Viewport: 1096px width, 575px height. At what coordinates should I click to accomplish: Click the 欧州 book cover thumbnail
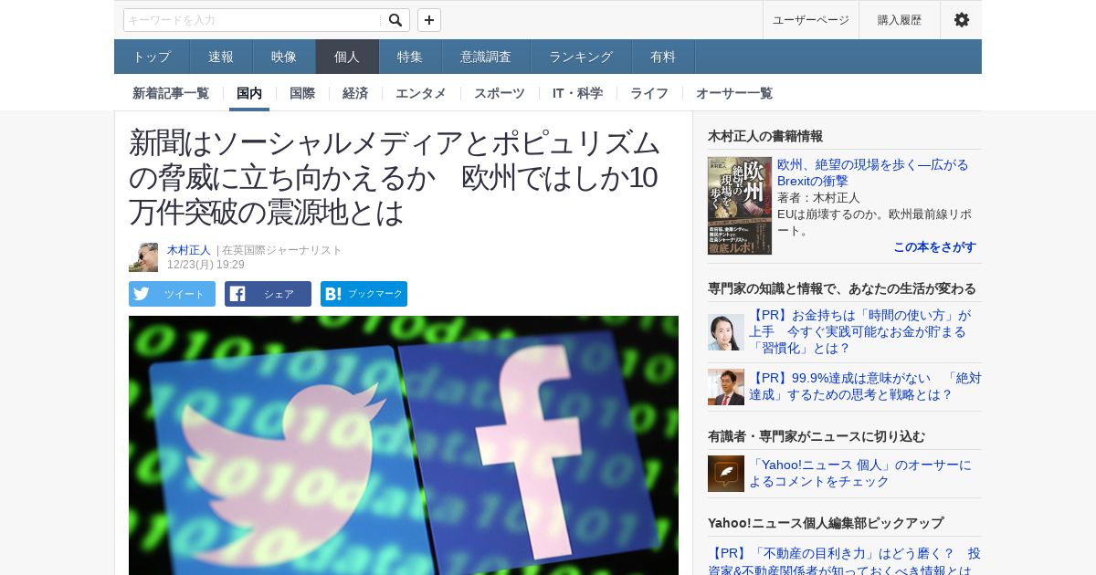(740, 205)
